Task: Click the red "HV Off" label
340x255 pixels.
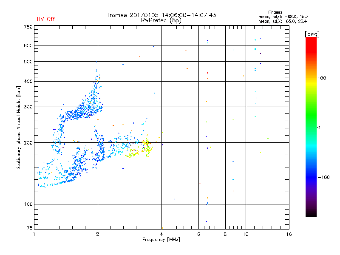Action: coord(46,19)
